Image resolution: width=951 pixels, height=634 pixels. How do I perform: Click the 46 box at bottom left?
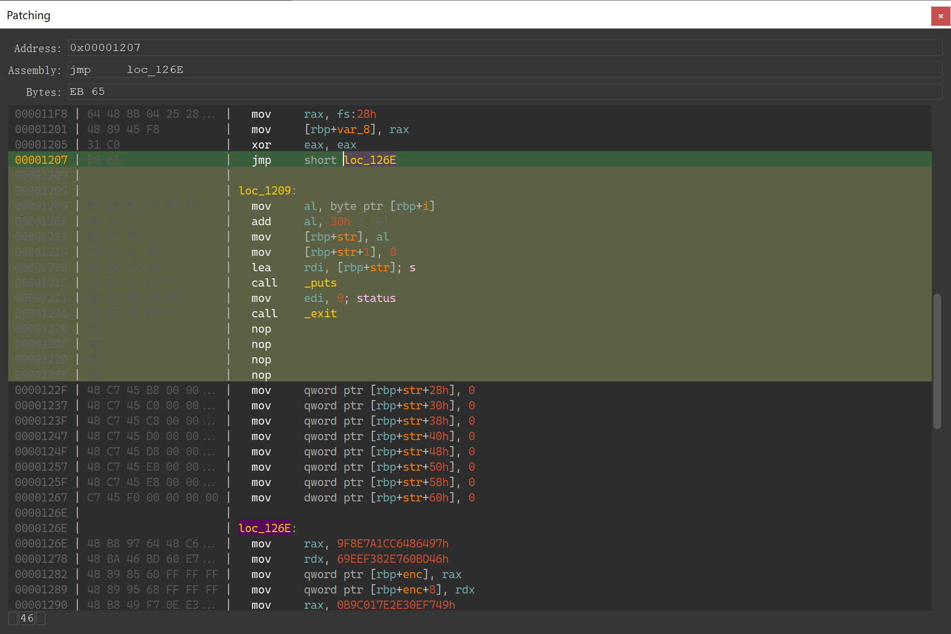pos(27,618)
